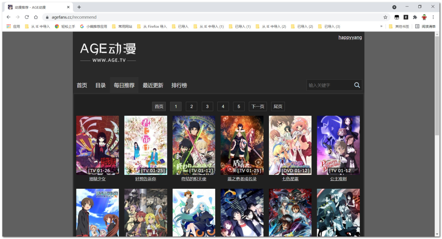Reload the page with the refresh icon
The width and height of the screenshot is (442, 239).
pos(27,17)
